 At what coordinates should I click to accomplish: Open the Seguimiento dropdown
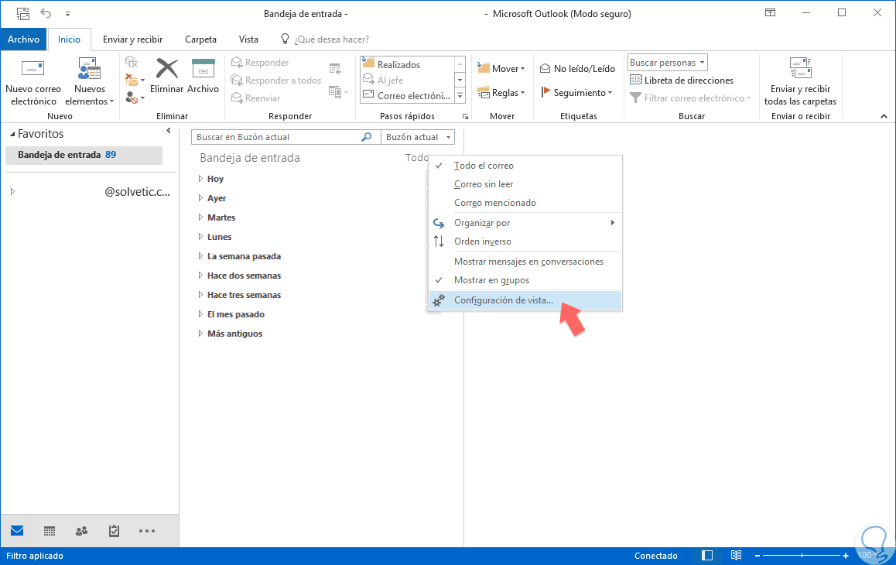tap(576, 92)
